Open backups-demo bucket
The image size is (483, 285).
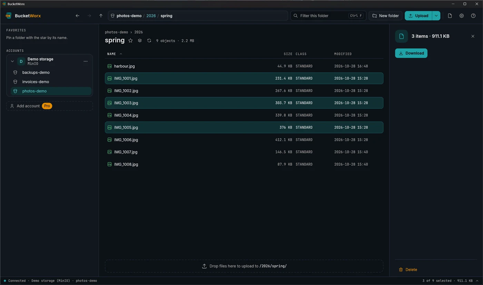point(51,72)
